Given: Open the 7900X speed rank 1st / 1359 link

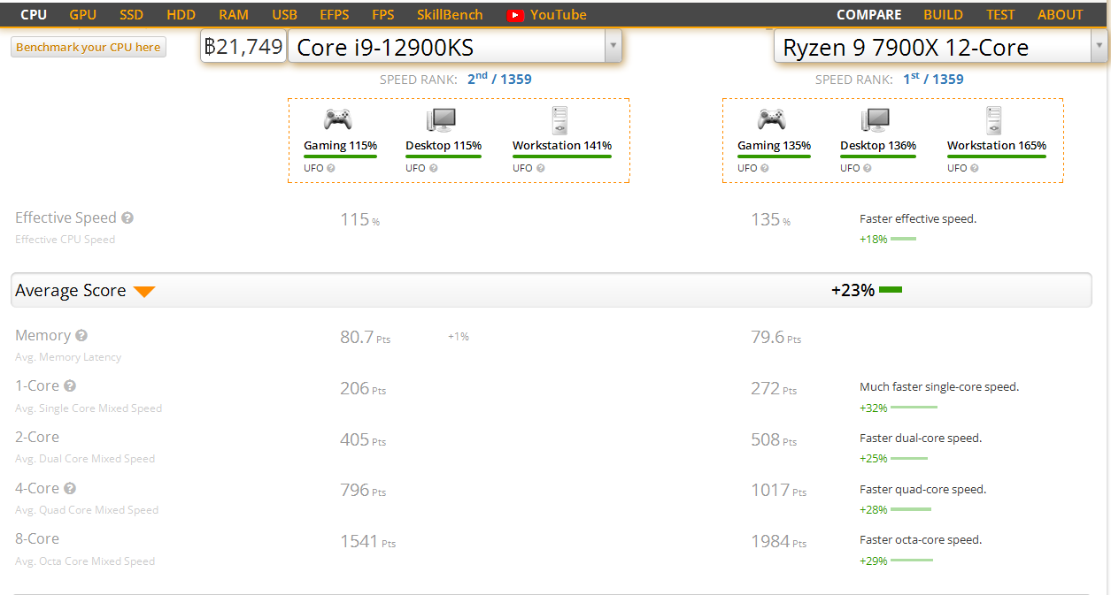Looking at the screenshot, I should point(933,79).
